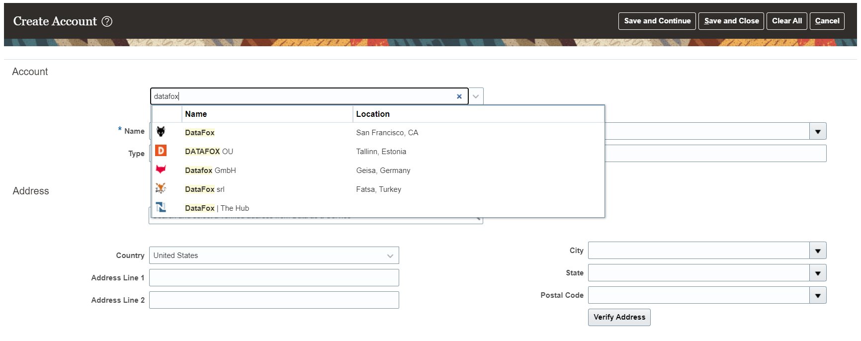This screenshot has height=341, width=861.
Task: Focus the Address Line 2 field
Action: (x=274, y=300)
